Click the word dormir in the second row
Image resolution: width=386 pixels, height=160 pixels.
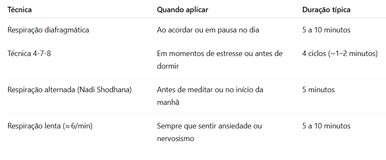tap(168, 67)
